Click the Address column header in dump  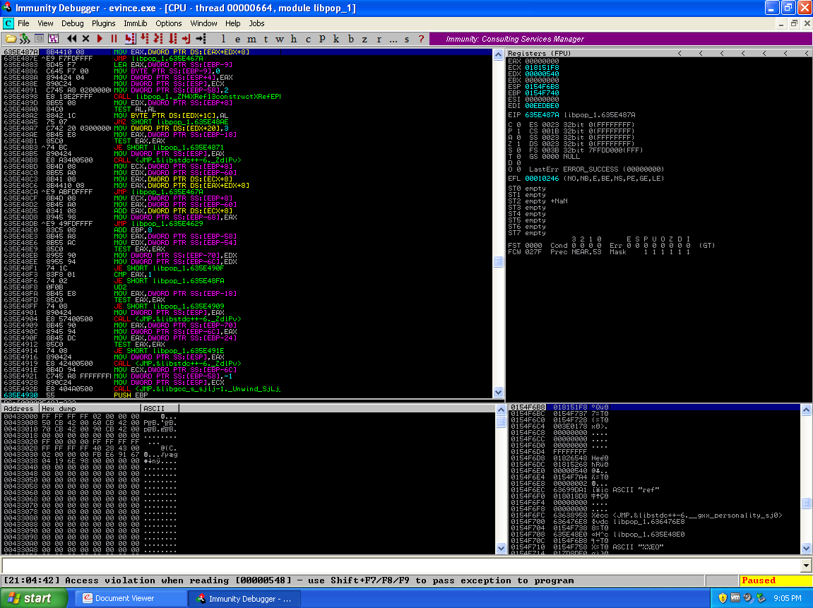[x=20, y=408]
